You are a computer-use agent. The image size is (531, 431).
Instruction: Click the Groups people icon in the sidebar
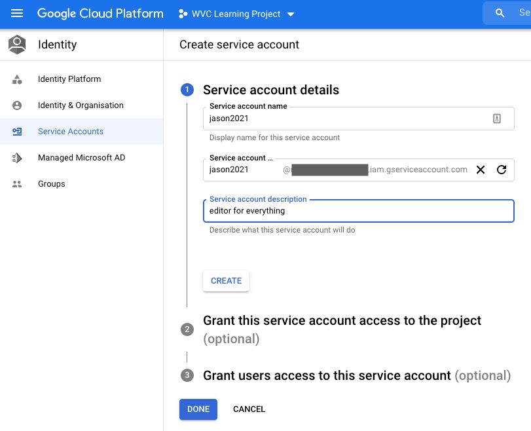click(16, 184)
